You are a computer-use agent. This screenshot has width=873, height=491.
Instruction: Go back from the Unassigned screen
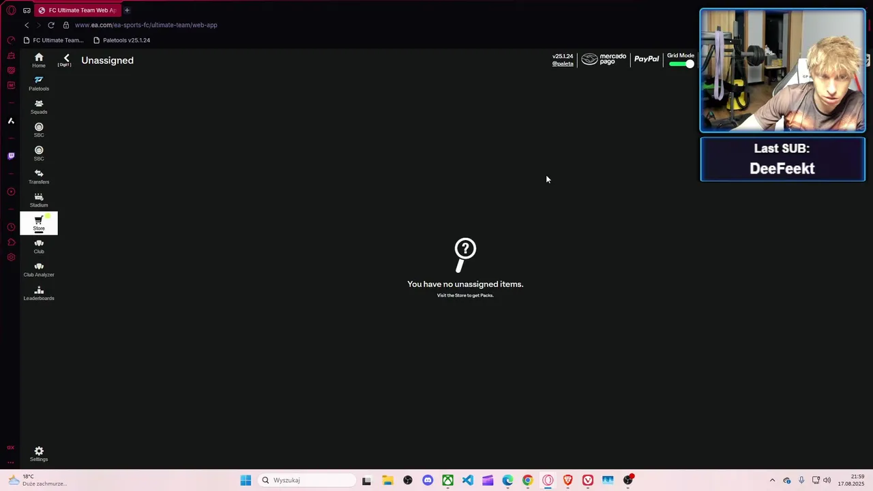coord(66,60)
